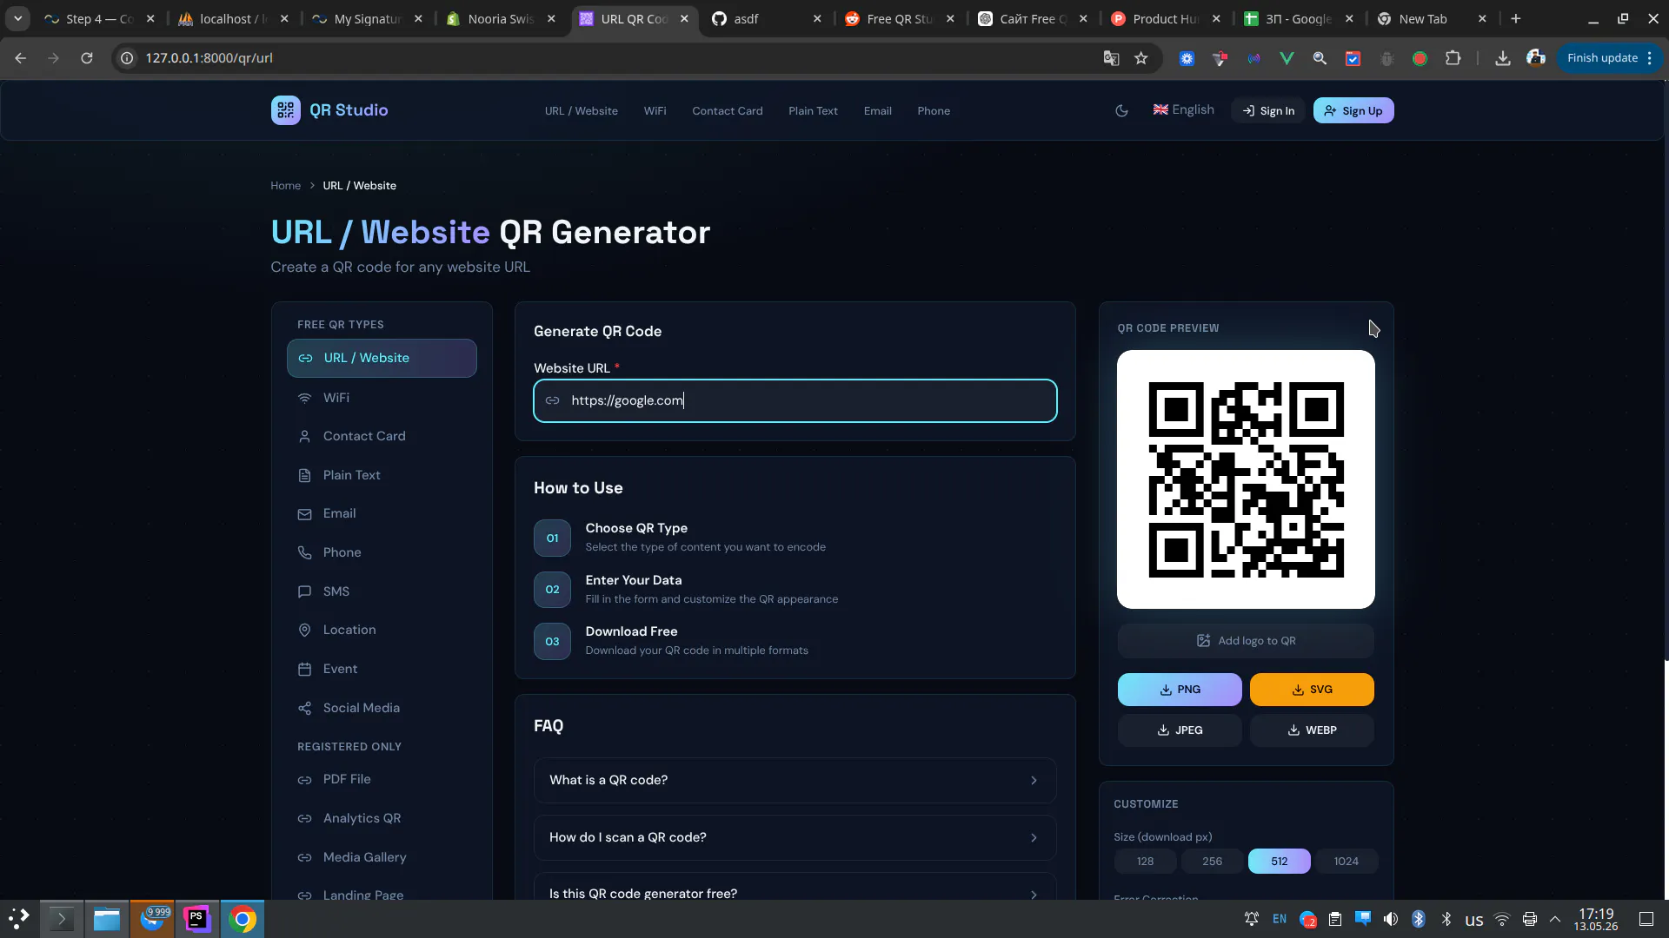
Task: Select the Plain Text document icon
Action: (x=304, y=476)
